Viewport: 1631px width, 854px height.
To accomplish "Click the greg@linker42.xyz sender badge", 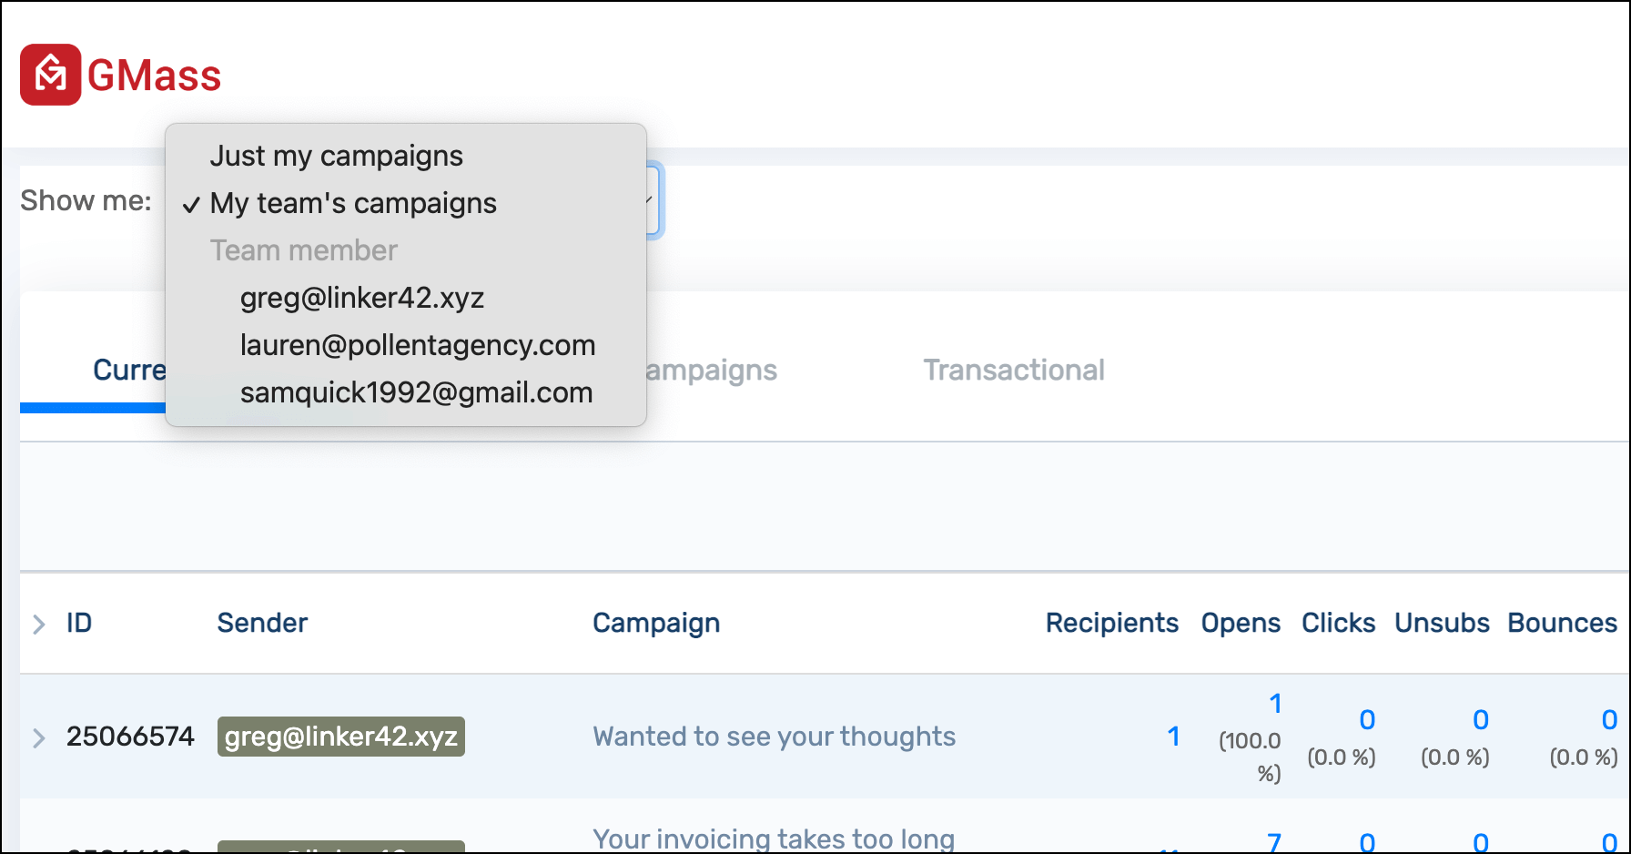I will click(x=341, y=737).
